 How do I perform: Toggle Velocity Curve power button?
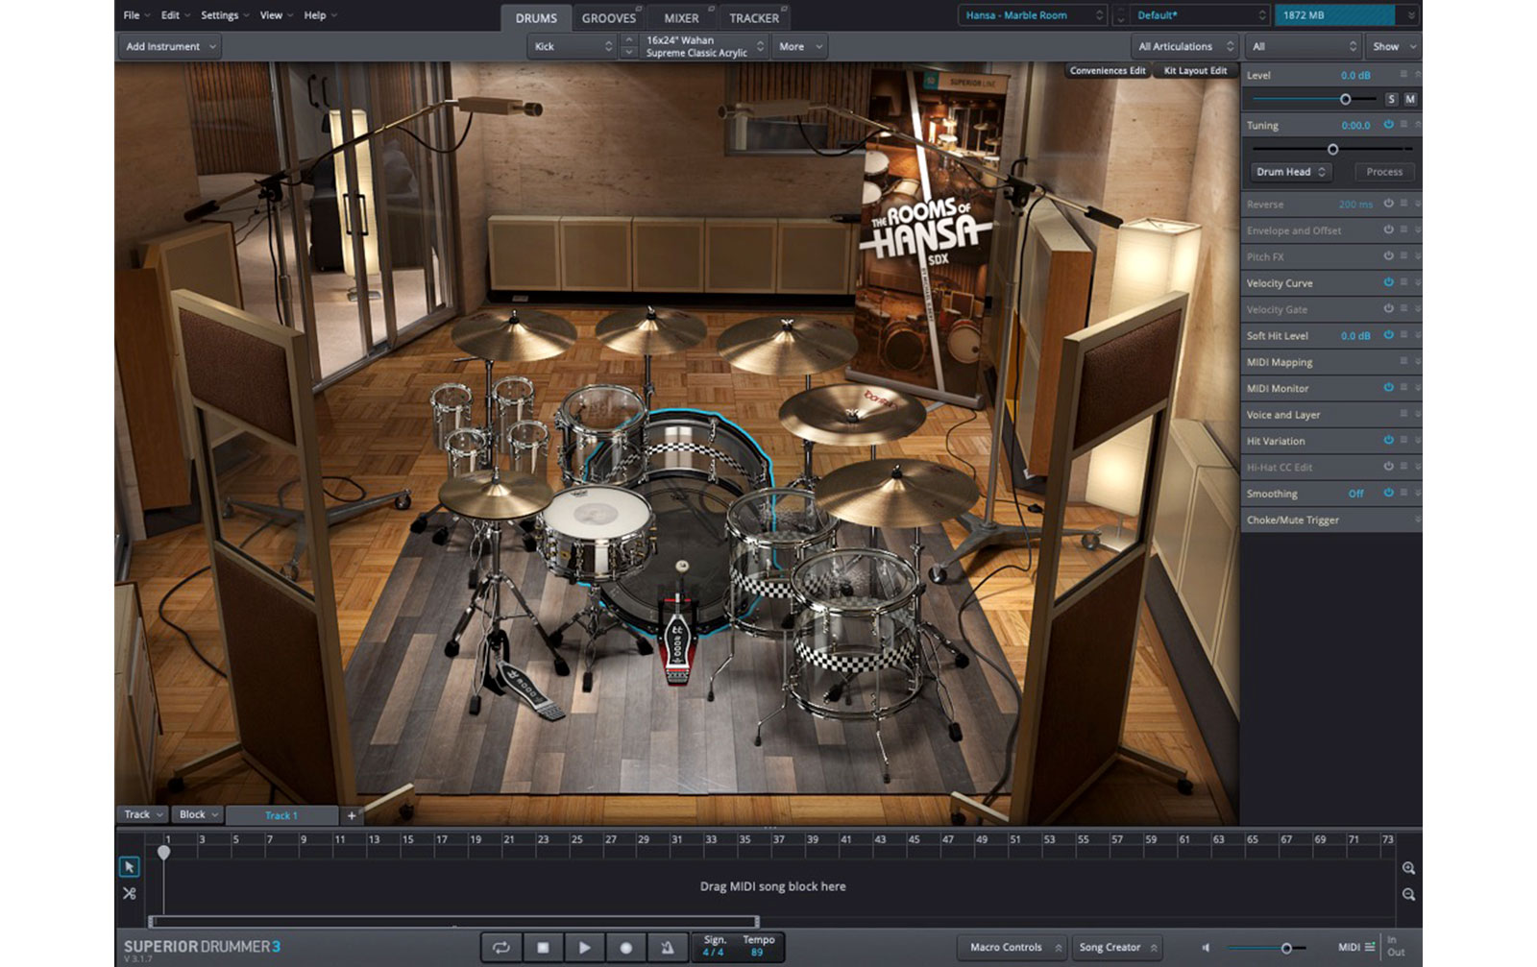tap(1388, 282)
